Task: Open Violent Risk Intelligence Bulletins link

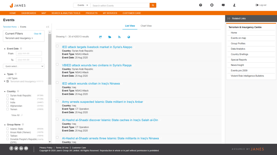Action: tap(247, 76)
